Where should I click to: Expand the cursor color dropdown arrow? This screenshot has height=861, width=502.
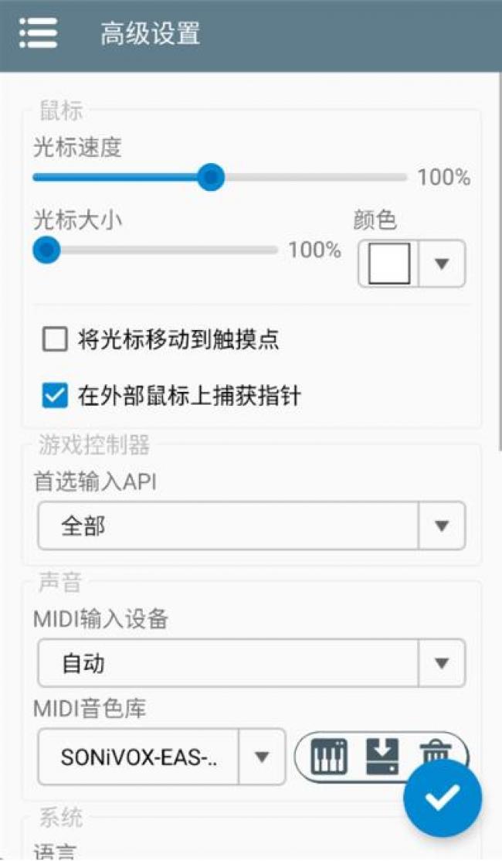point(442,264)
